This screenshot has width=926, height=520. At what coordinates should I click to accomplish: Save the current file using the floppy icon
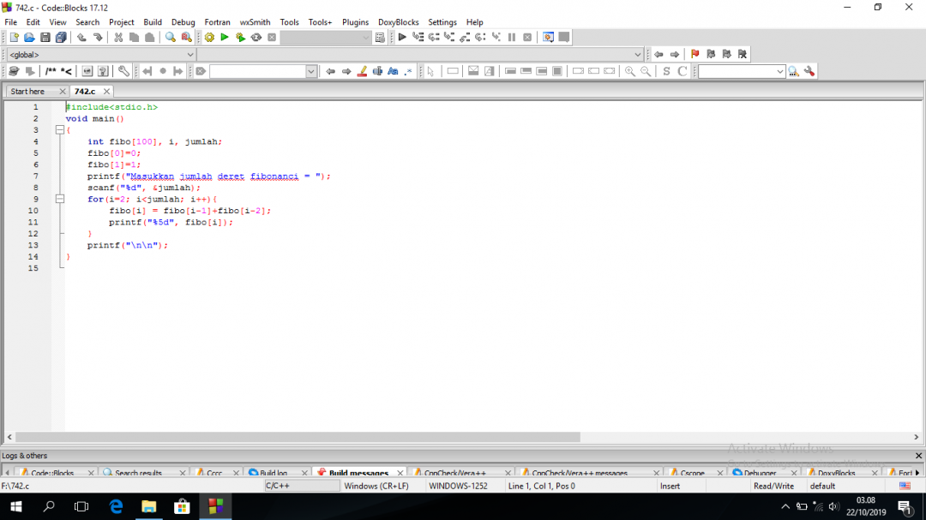(45, 37)
